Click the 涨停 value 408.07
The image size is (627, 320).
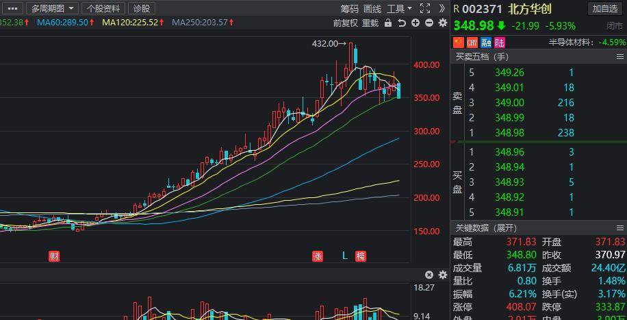tap(522, 307)
